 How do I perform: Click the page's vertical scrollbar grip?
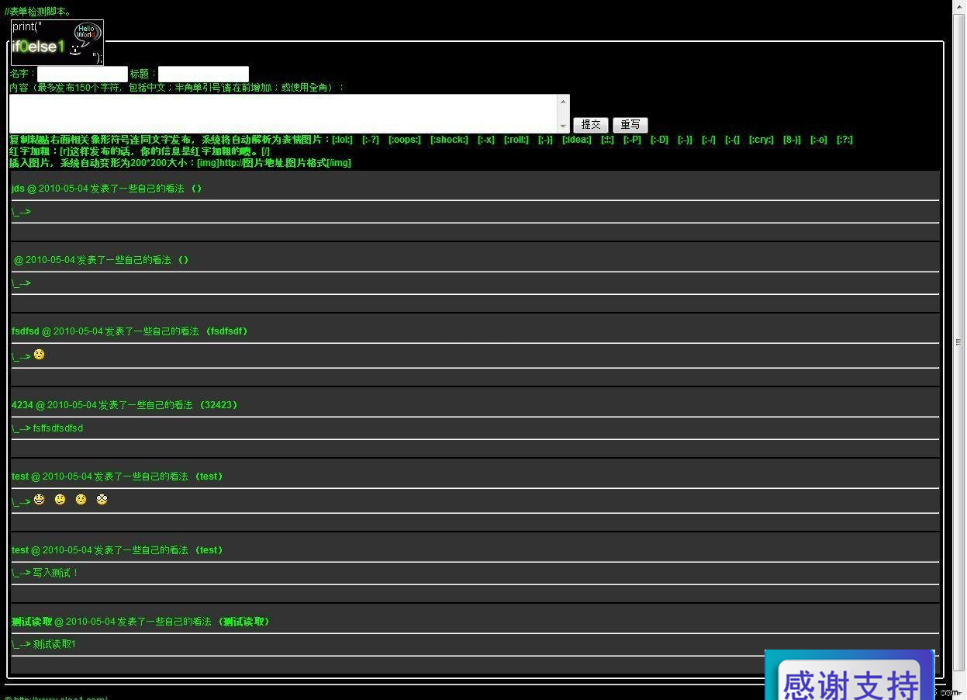click(959, 342)
